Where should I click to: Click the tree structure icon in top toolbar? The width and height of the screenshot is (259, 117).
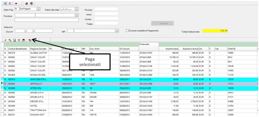[5, 3]
